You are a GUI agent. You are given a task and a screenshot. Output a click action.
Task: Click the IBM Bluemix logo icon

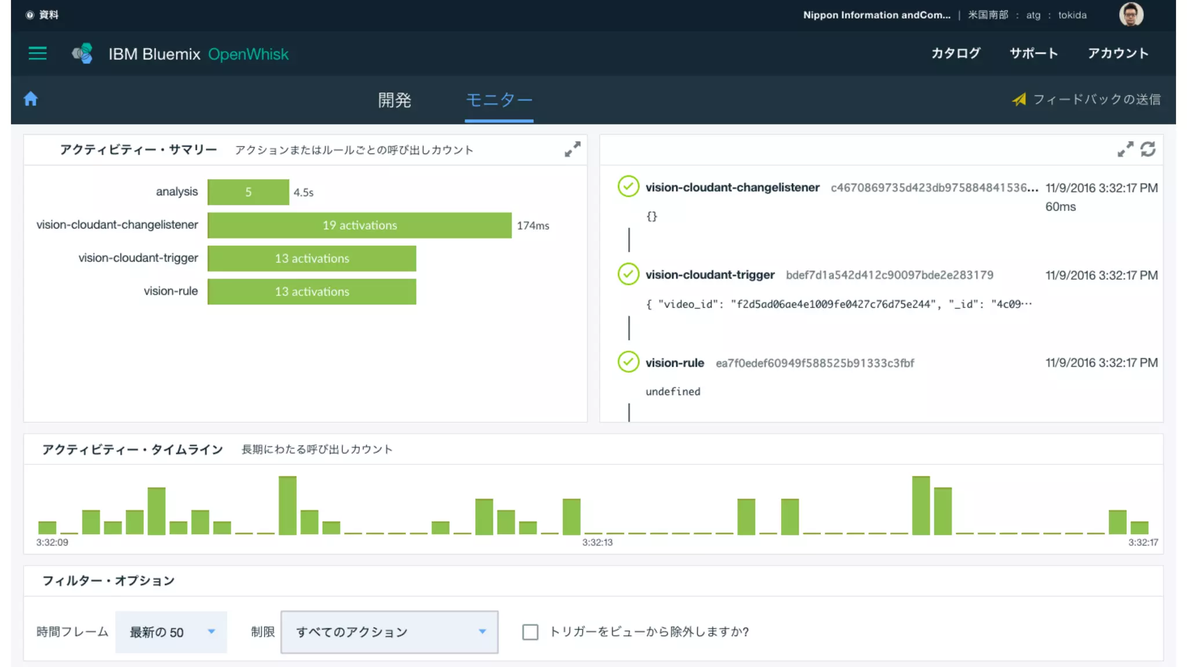82,53
